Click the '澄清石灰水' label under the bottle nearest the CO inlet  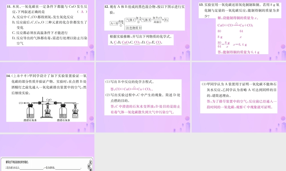pyautogui.click(x=30, y=120)
